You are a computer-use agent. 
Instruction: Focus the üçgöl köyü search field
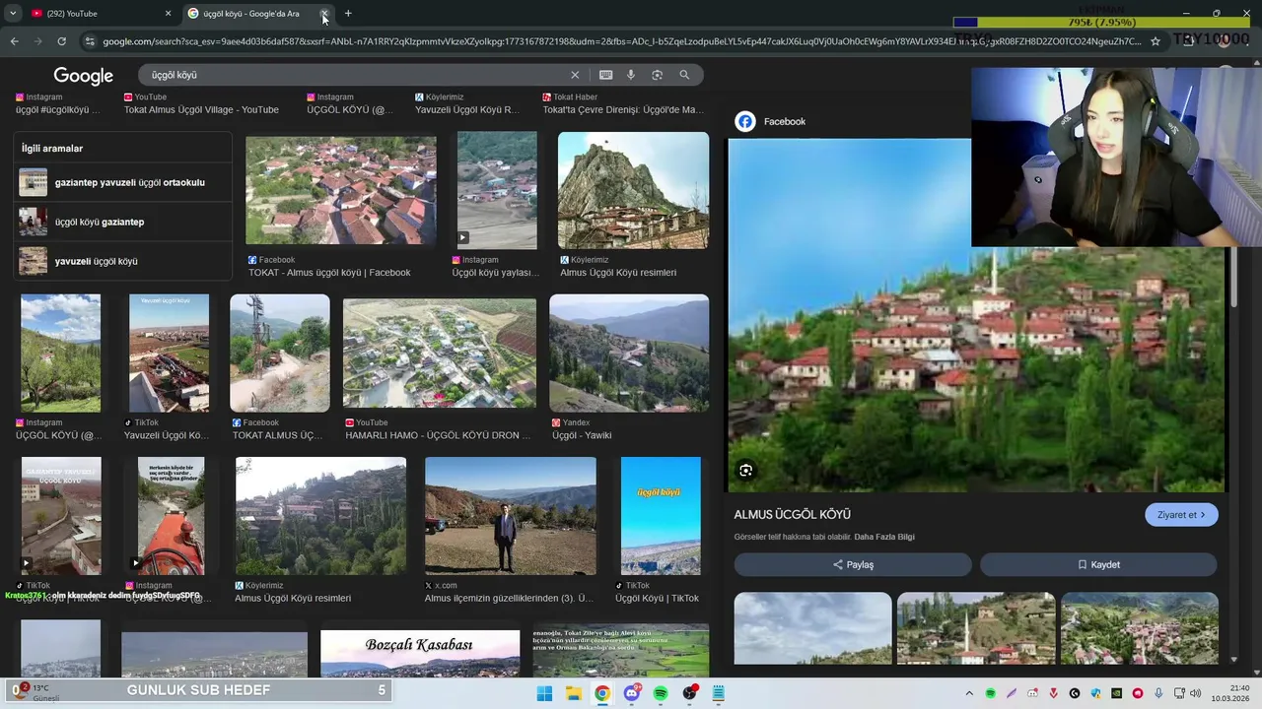pyautogui.click(x=355, y=75)
